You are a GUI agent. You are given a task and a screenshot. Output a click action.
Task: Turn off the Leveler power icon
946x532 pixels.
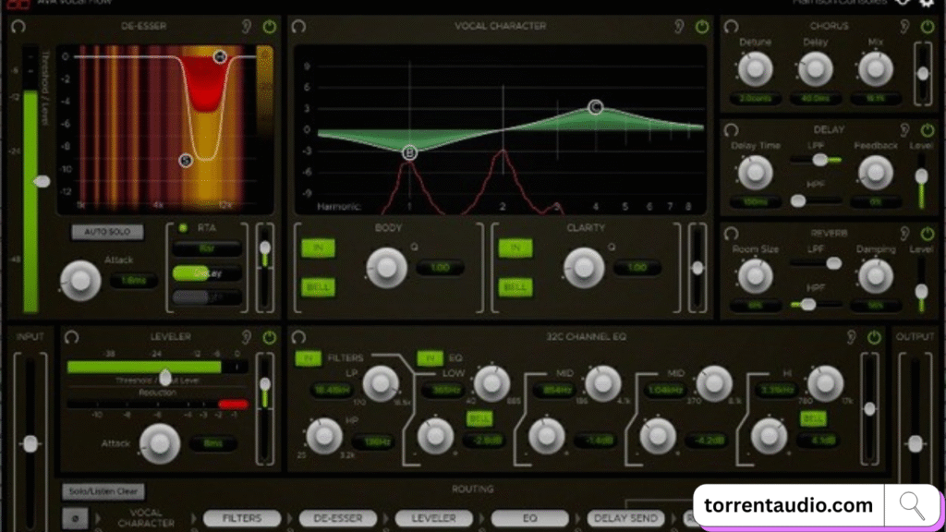(269, 337)
